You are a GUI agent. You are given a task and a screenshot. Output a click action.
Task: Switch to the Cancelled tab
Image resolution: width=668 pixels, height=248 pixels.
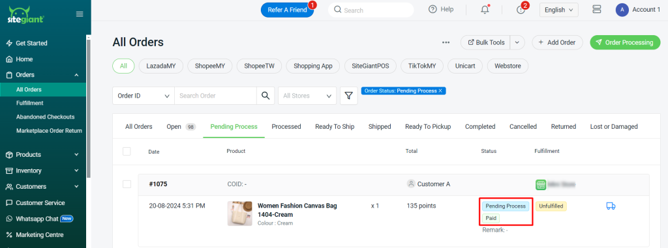pyautogui.click(x=523, y=127)
